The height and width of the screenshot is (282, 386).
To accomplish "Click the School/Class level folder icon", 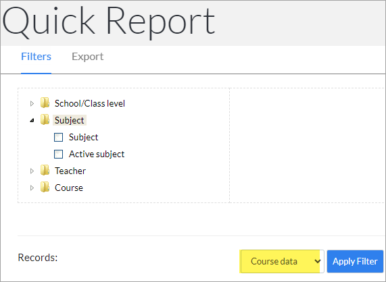I will pos(45,103).
